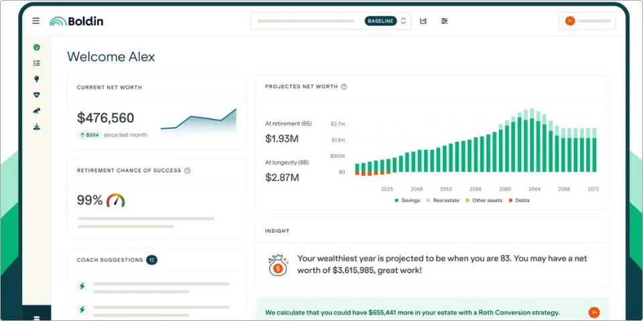The height and width of the screenshot is (321, 643).
Task: Click the second lightning bolt suggestion icon
Action: [x=82, y=309]
